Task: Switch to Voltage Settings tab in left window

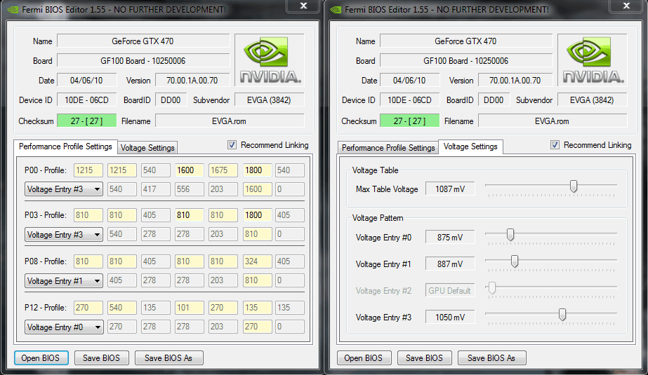Action: (x=147, y=148)
